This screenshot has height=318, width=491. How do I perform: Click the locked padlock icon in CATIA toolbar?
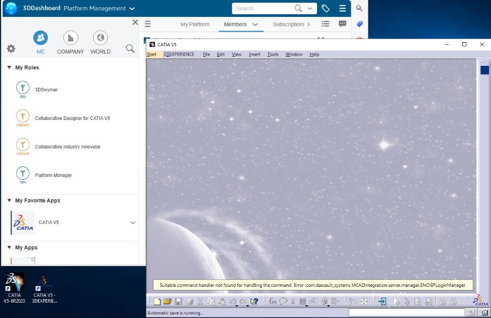(442, 302)
